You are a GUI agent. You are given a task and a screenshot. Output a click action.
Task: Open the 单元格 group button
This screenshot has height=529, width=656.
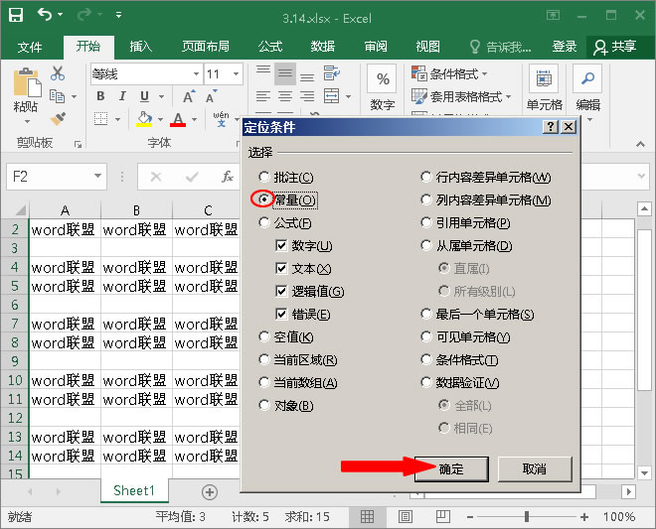[544, 87]
